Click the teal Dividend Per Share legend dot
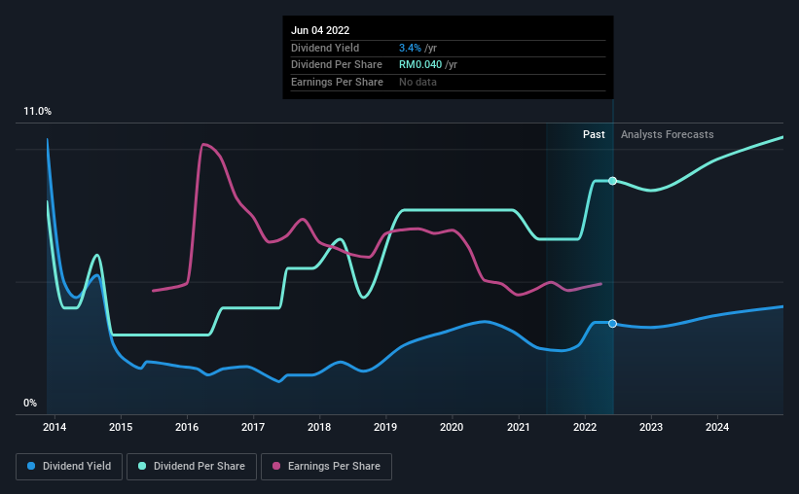799x494 pixels. pos(142,466)
